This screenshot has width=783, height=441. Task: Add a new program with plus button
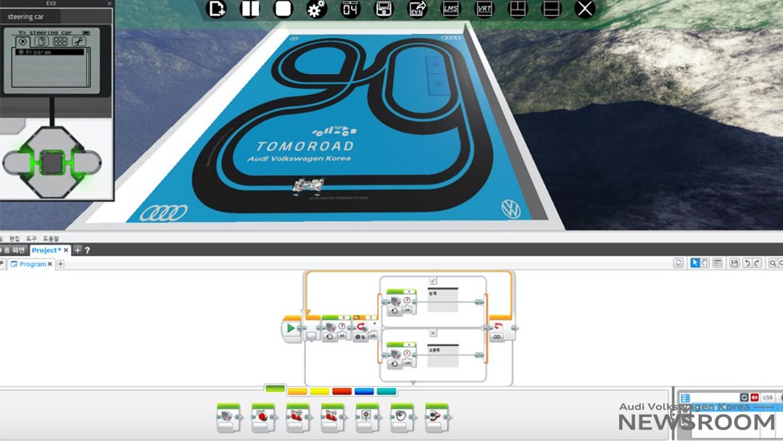(60, 264)
